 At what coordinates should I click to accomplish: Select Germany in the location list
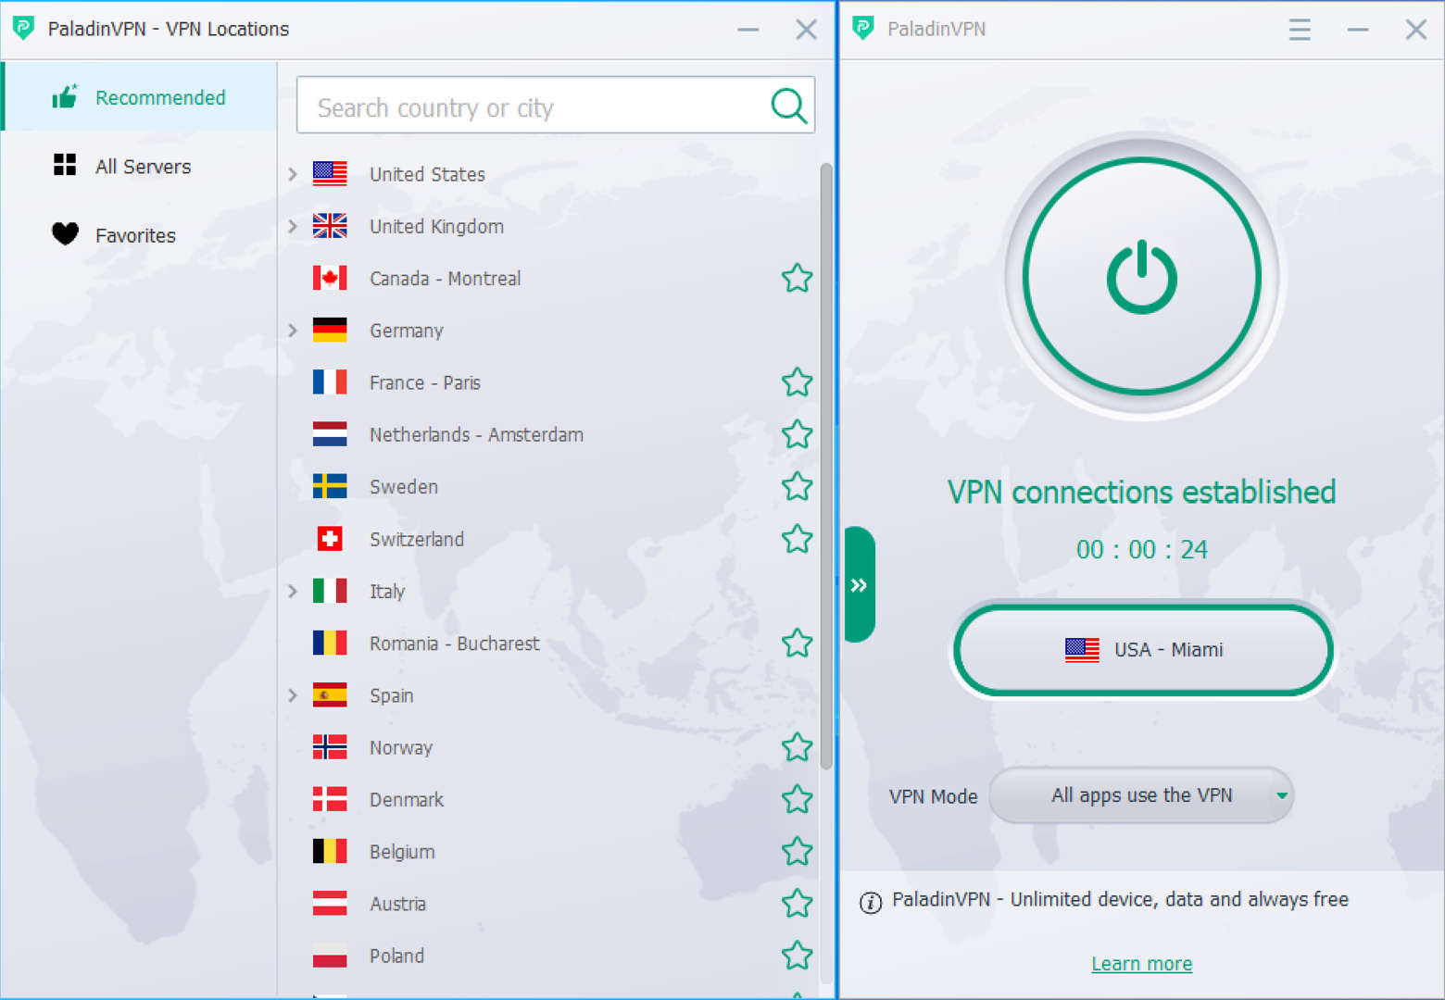click(x=406, y=331)
